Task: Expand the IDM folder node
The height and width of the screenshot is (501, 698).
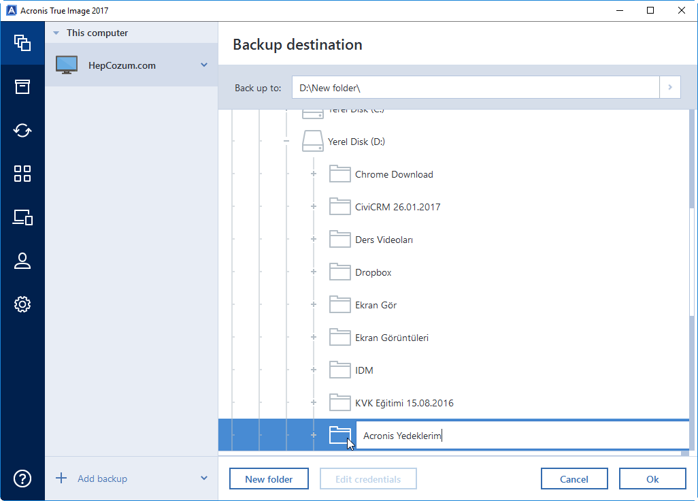Action: click(x=314, y=370)
